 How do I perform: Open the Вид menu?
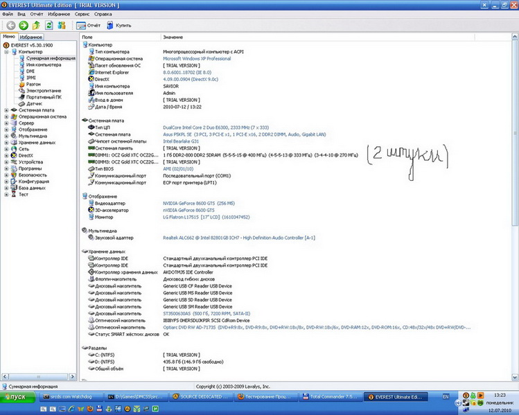[20, 14]
